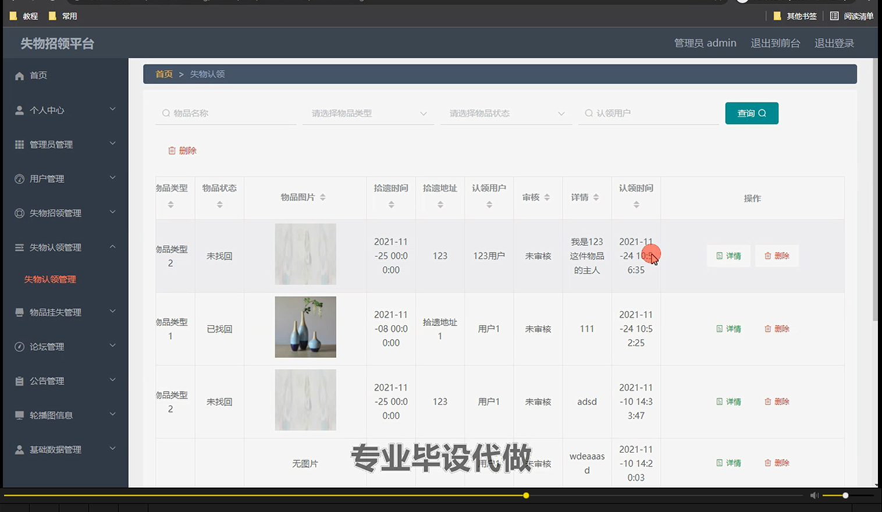This screenshot has height=512, width=882.
Task: Click the 退出登录 logout link
Action: [x=834, y=43]
